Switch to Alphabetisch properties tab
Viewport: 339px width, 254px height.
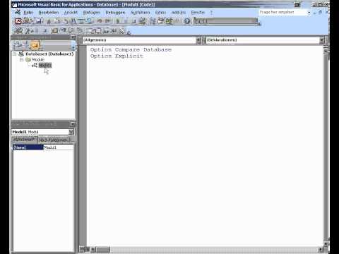coord(25,140)
